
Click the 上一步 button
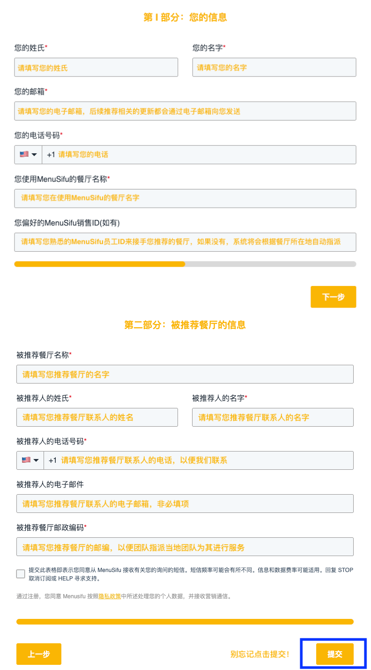pyautogui.click(x=38, y=654)
